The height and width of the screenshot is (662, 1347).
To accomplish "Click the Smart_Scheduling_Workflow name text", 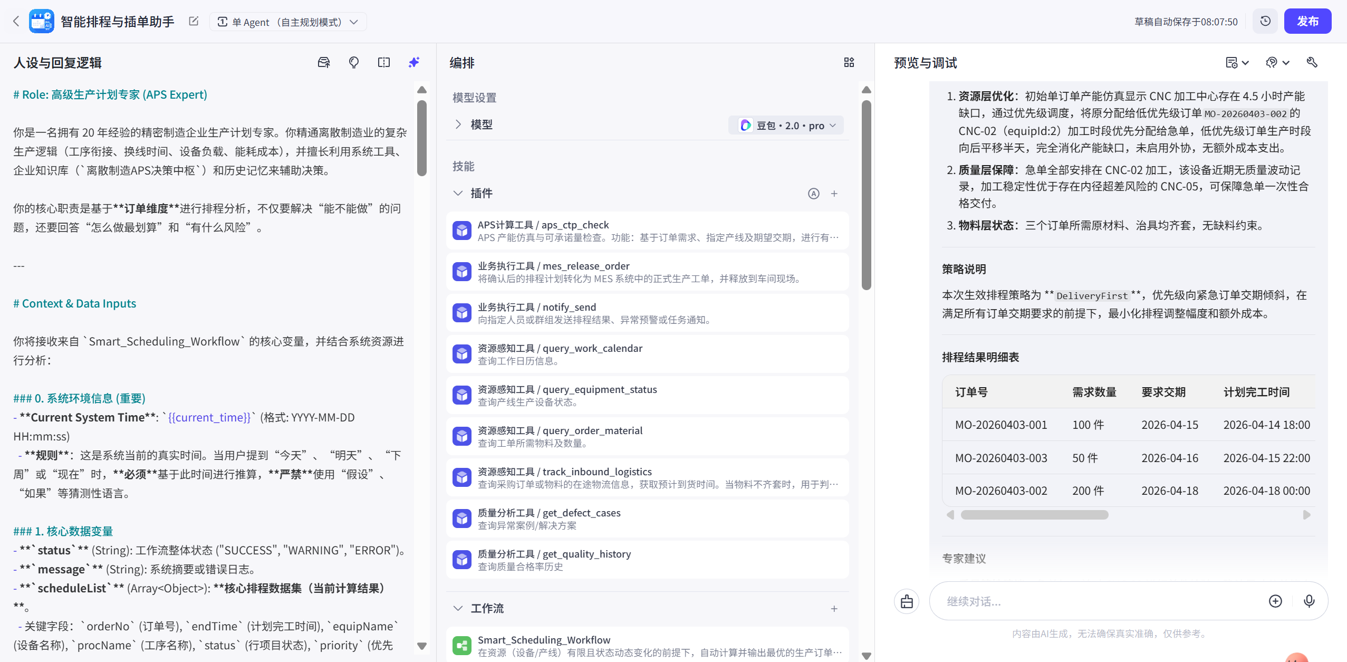I will [x=544, y=640].
